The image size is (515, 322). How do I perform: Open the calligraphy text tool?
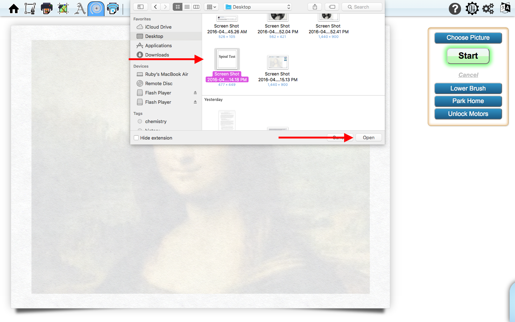click(80, 8)
